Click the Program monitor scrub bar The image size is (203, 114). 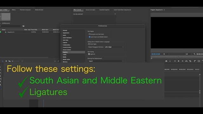click(177, 56)
